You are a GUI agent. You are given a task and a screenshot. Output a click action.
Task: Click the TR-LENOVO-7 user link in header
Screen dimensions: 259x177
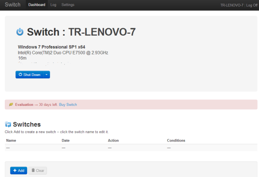pyautogui.click(x=232, y=5)
